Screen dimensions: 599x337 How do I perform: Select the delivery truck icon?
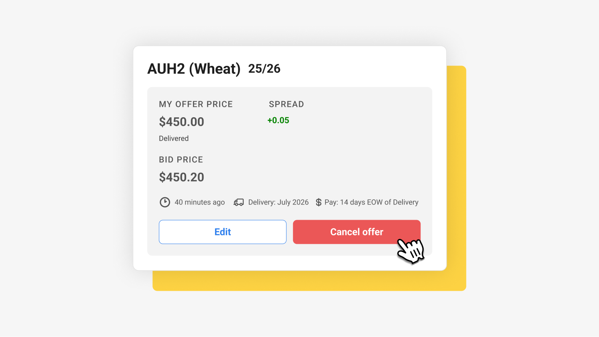(x=238, y=202)
